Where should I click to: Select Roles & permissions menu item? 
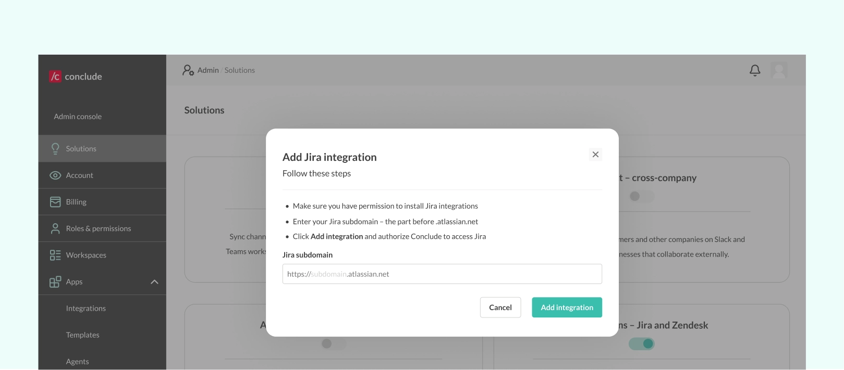tap(102, 228)
